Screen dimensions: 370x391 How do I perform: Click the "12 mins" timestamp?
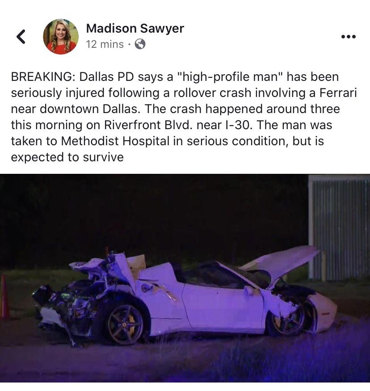click(x=105, y=44)
